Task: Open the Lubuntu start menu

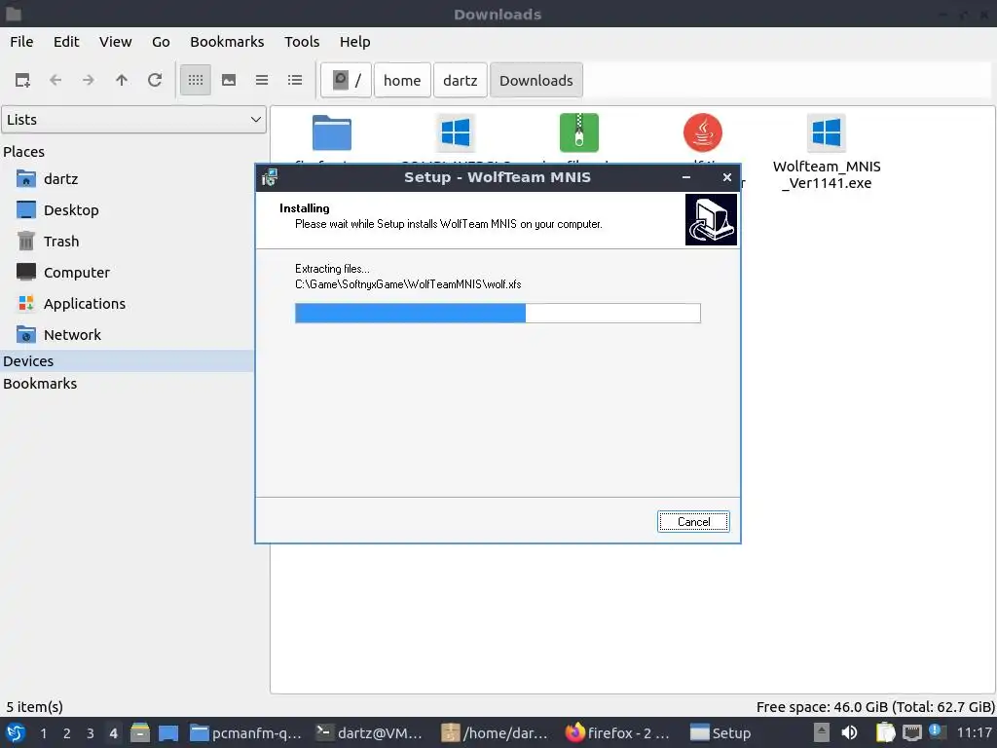Action: tap(16, 732)
